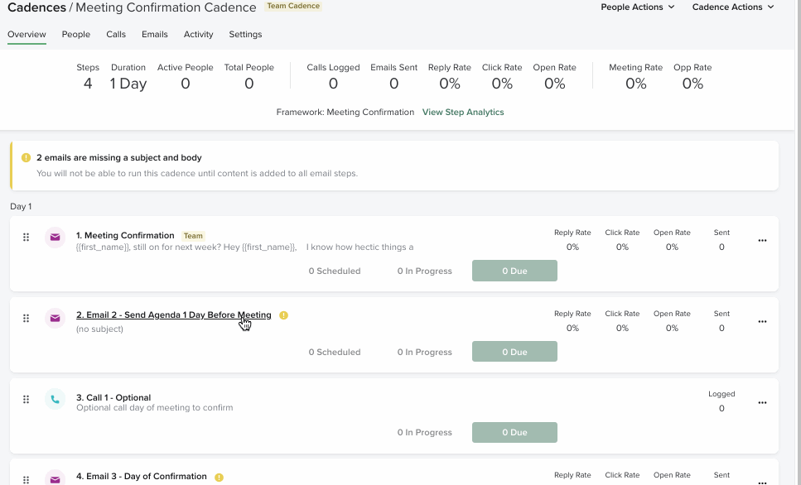This screenshot has height=485, width=801.
Task: Click the drag handle of Call 1 step
Action: (26, 400)
